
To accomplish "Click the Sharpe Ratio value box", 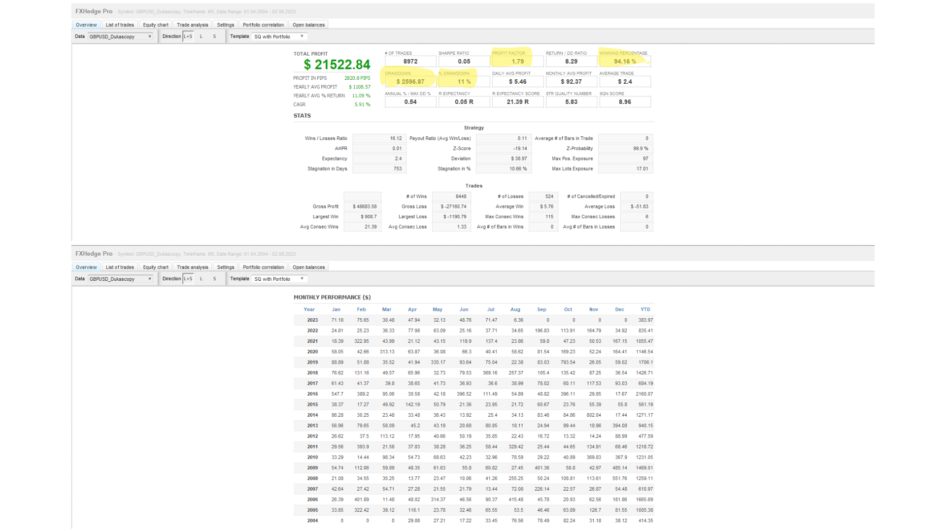I will (x=464, y=62).
